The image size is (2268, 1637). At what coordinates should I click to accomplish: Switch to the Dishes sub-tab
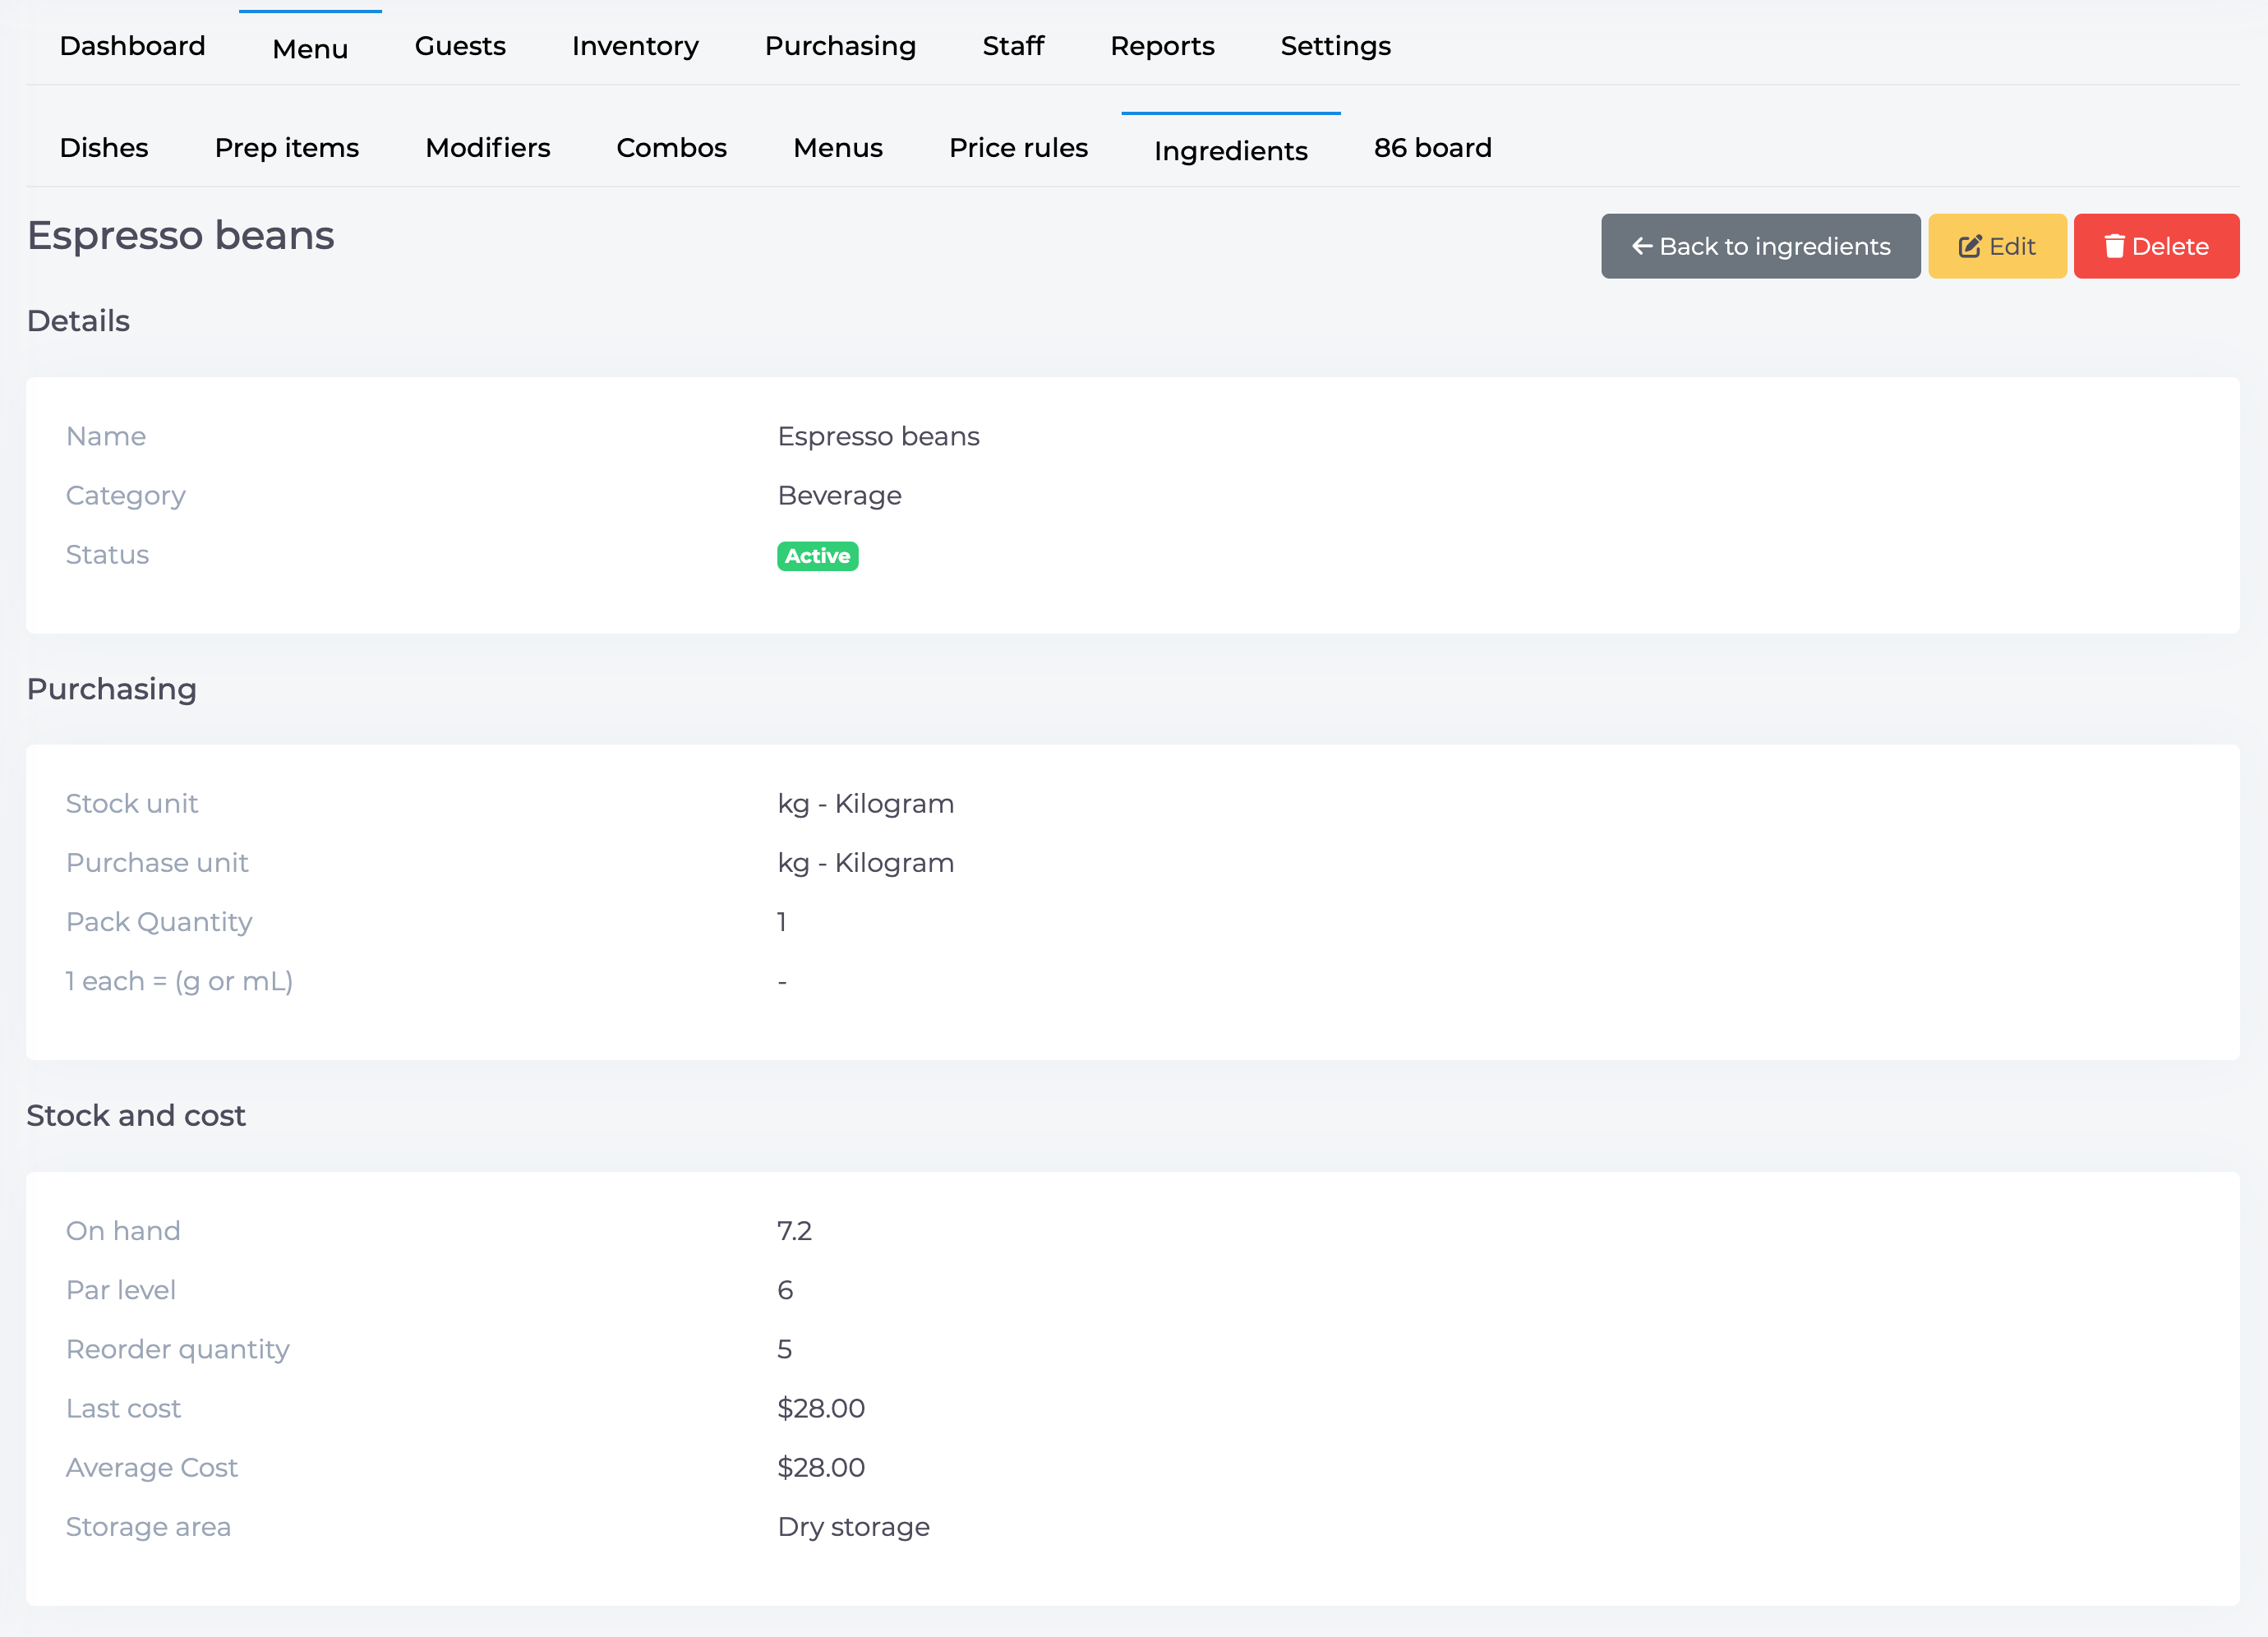pos(104,148)
